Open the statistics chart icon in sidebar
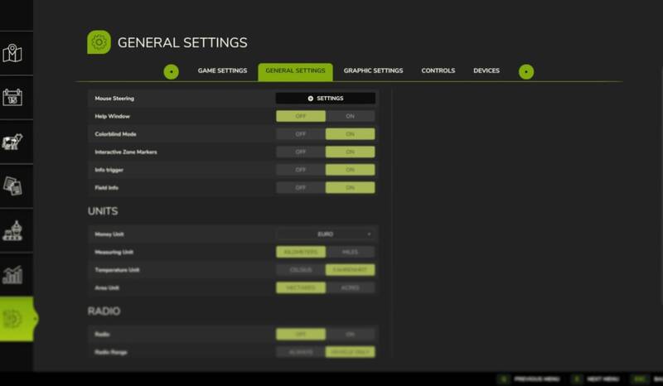The image size is (663, 386). [x=12, y=274]
